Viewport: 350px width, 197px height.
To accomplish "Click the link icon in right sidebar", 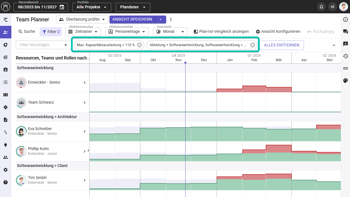I will (x=345, y=68).
